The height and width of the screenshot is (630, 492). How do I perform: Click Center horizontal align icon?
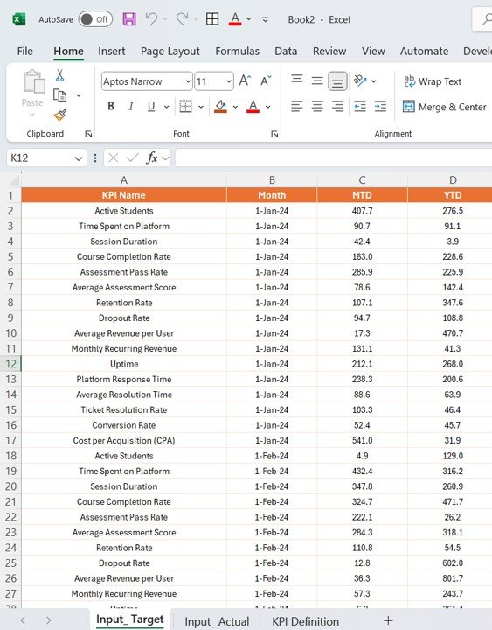(x=317, y=106)
